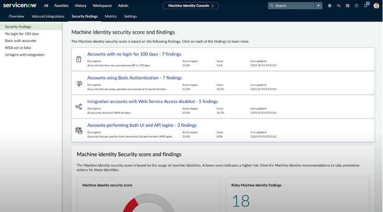The height and width of the screenshot is (212, 383).
Task: Open the History menu
Action: click(80, 6)
